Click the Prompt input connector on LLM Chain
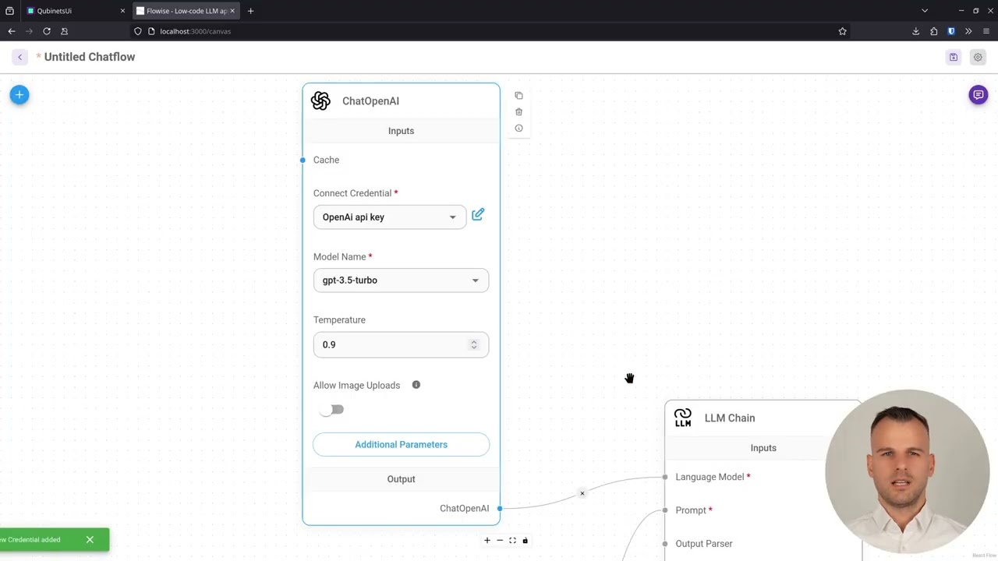This screenshot has height=561, width=998. pos(665,510)
